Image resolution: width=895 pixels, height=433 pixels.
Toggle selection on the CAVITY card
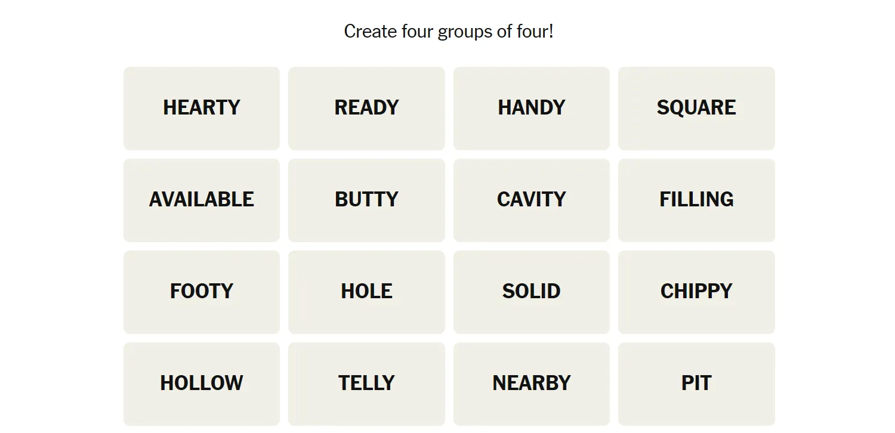532,200
